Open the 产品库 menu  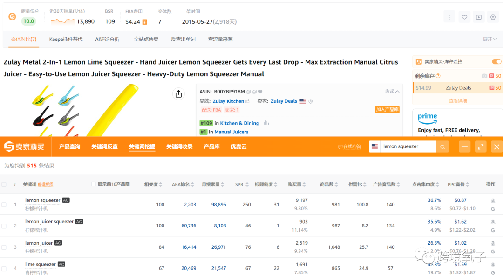(x=212, y=146)
